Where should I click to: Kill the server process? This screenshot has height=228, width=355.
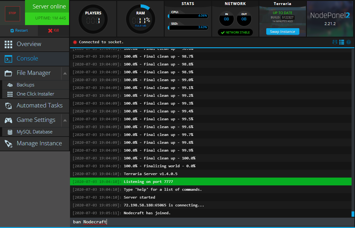point(53,30)
